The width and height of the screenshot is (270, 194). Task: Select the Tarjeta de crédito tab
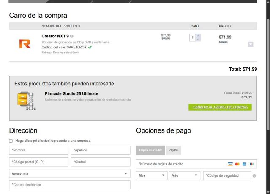[150, 150]
